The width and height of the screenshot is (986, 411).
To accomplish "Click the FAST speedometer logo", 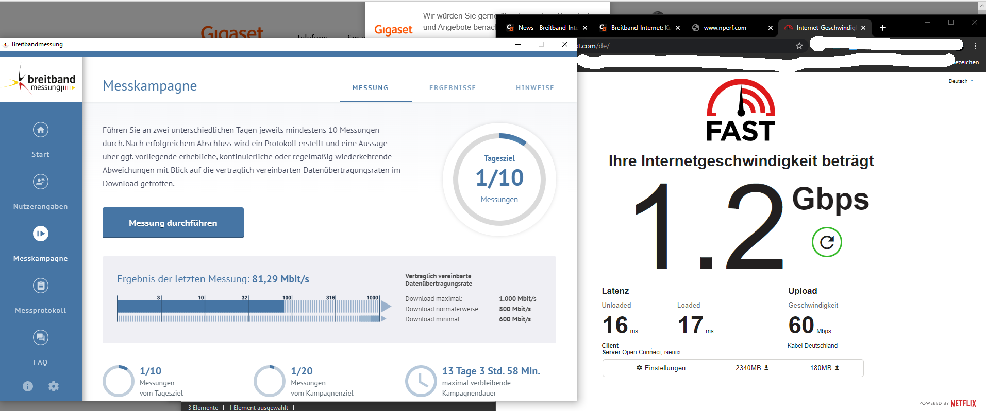I will click(741, 110).
